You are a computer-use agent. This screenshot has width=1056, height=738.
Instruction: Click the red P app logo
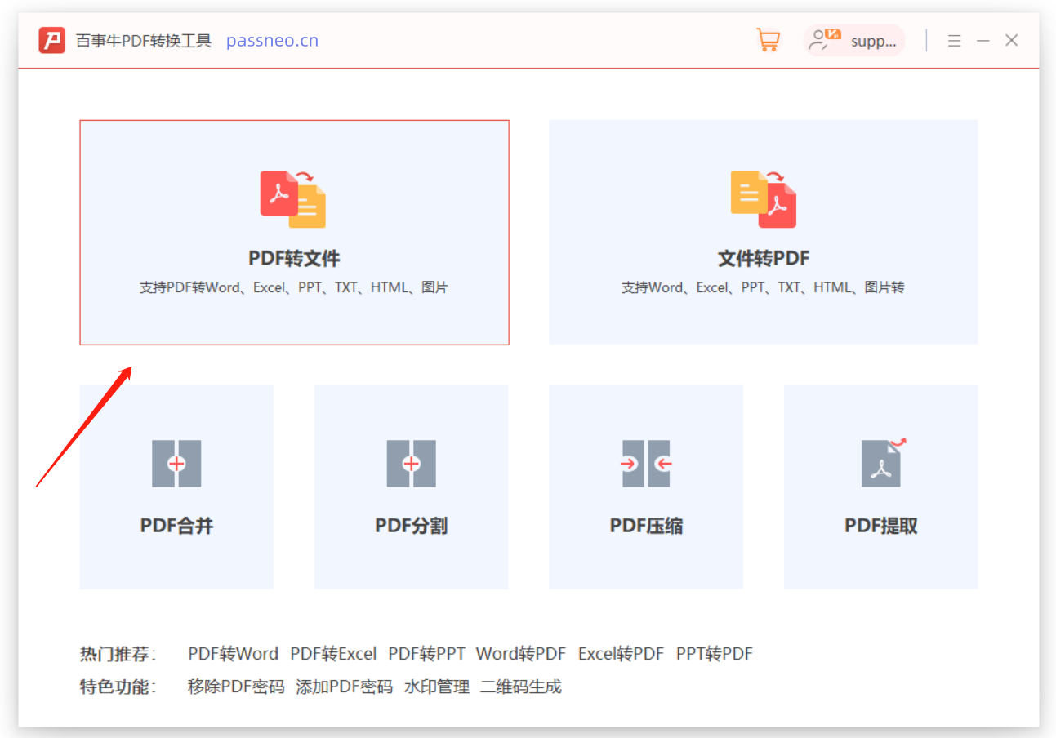51,40
